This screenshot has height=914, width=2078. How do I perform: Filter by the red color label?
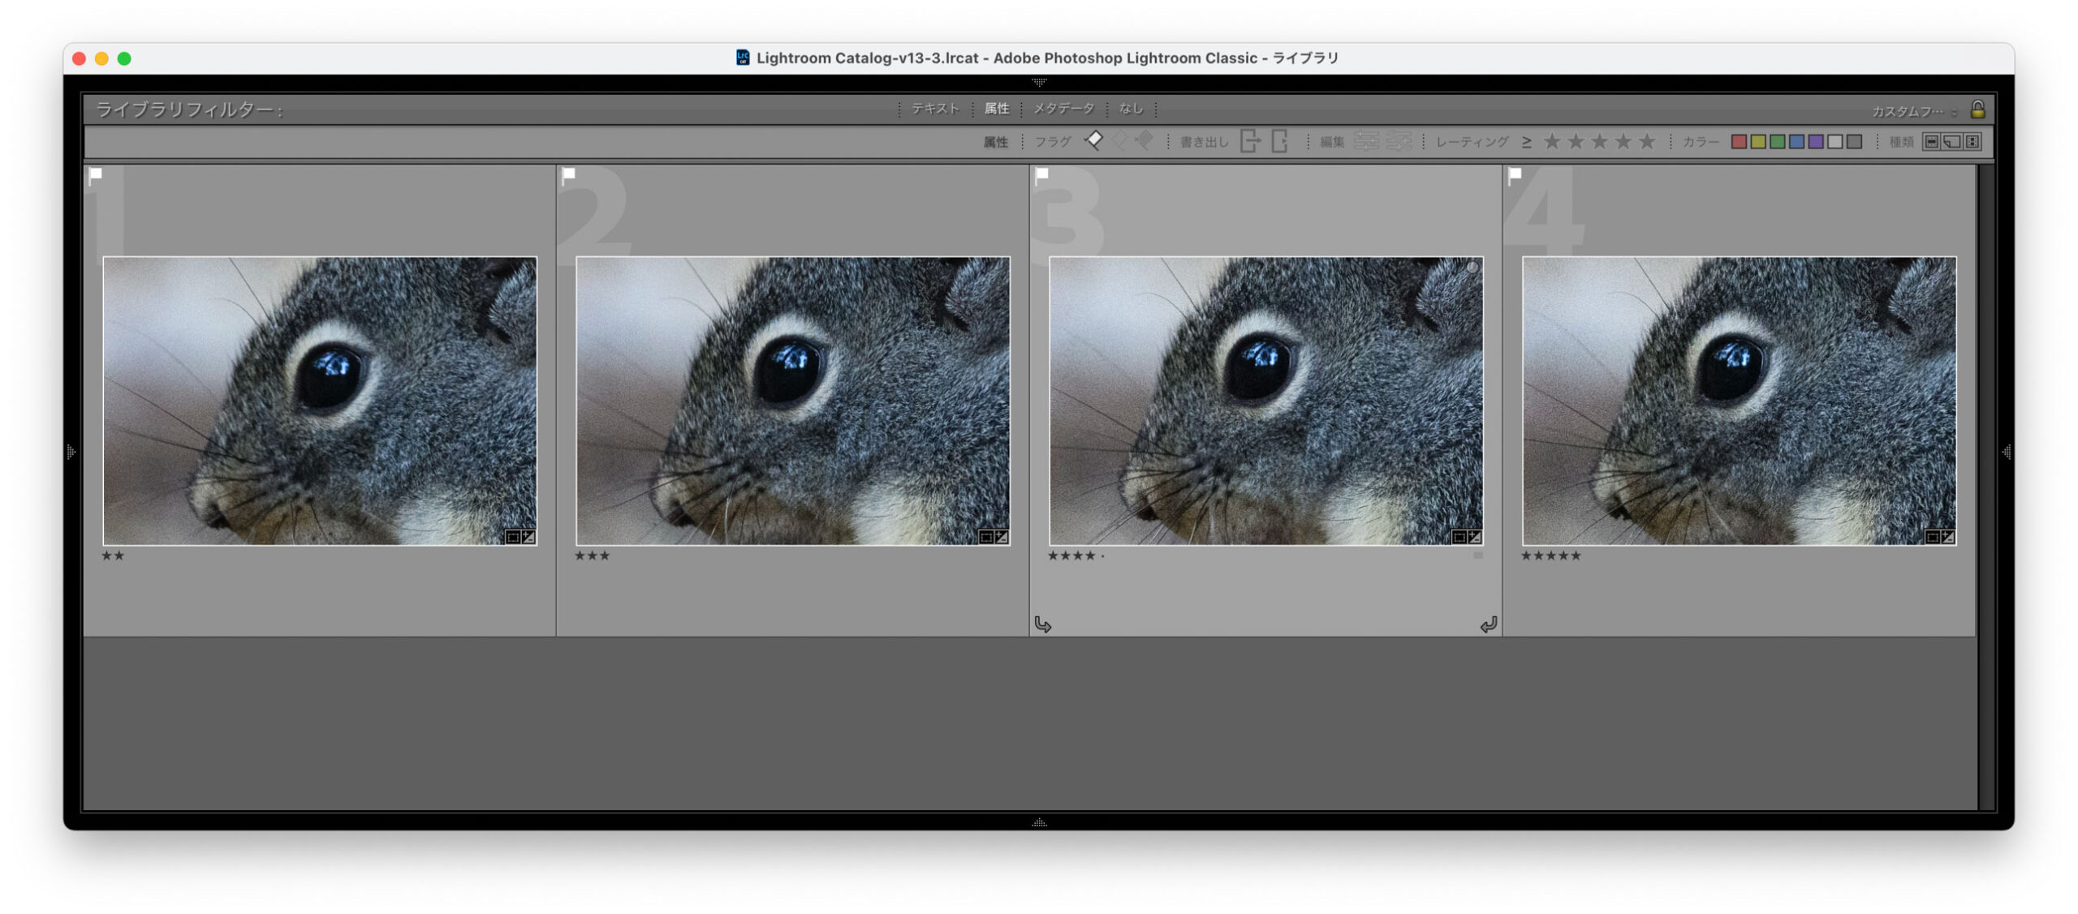(1738, 142)
